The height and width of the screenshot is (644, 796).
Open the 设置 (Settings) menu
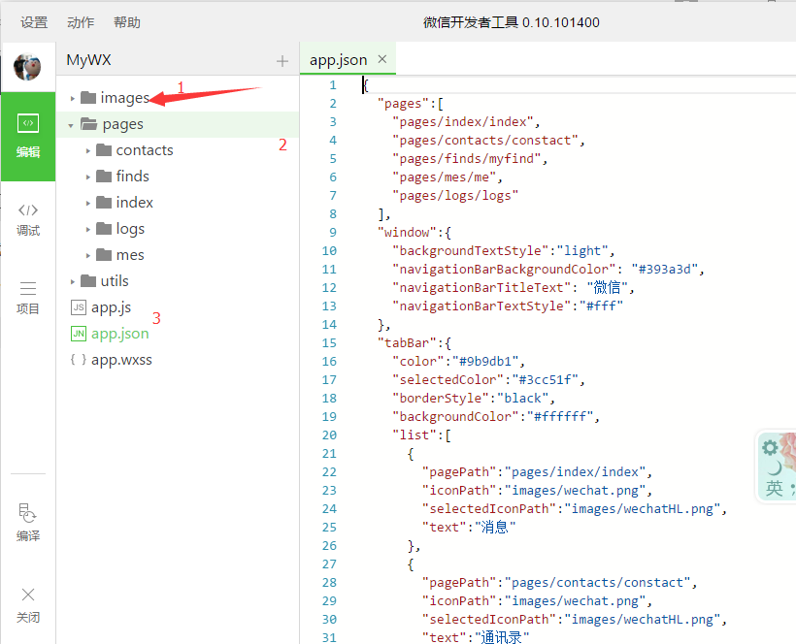coord(34,22)
